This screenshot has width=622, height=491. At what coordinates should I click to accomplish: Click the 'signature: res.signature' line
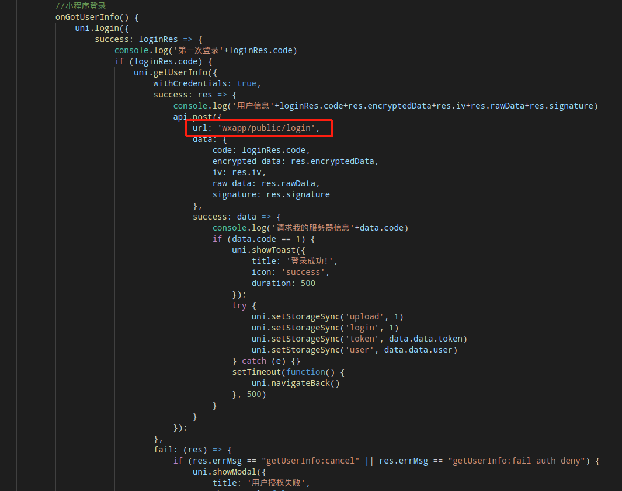click(x=271, y=195)
